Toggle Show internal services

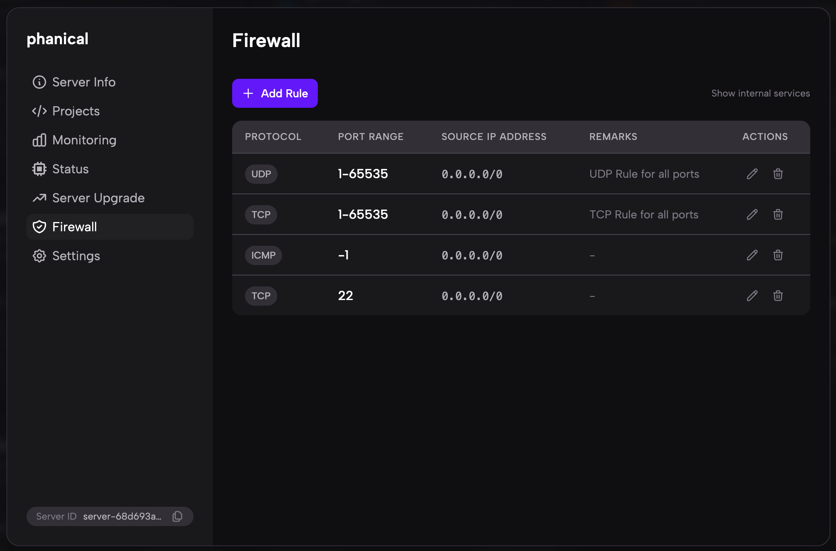pyautogui.click(x=760, y=93)
